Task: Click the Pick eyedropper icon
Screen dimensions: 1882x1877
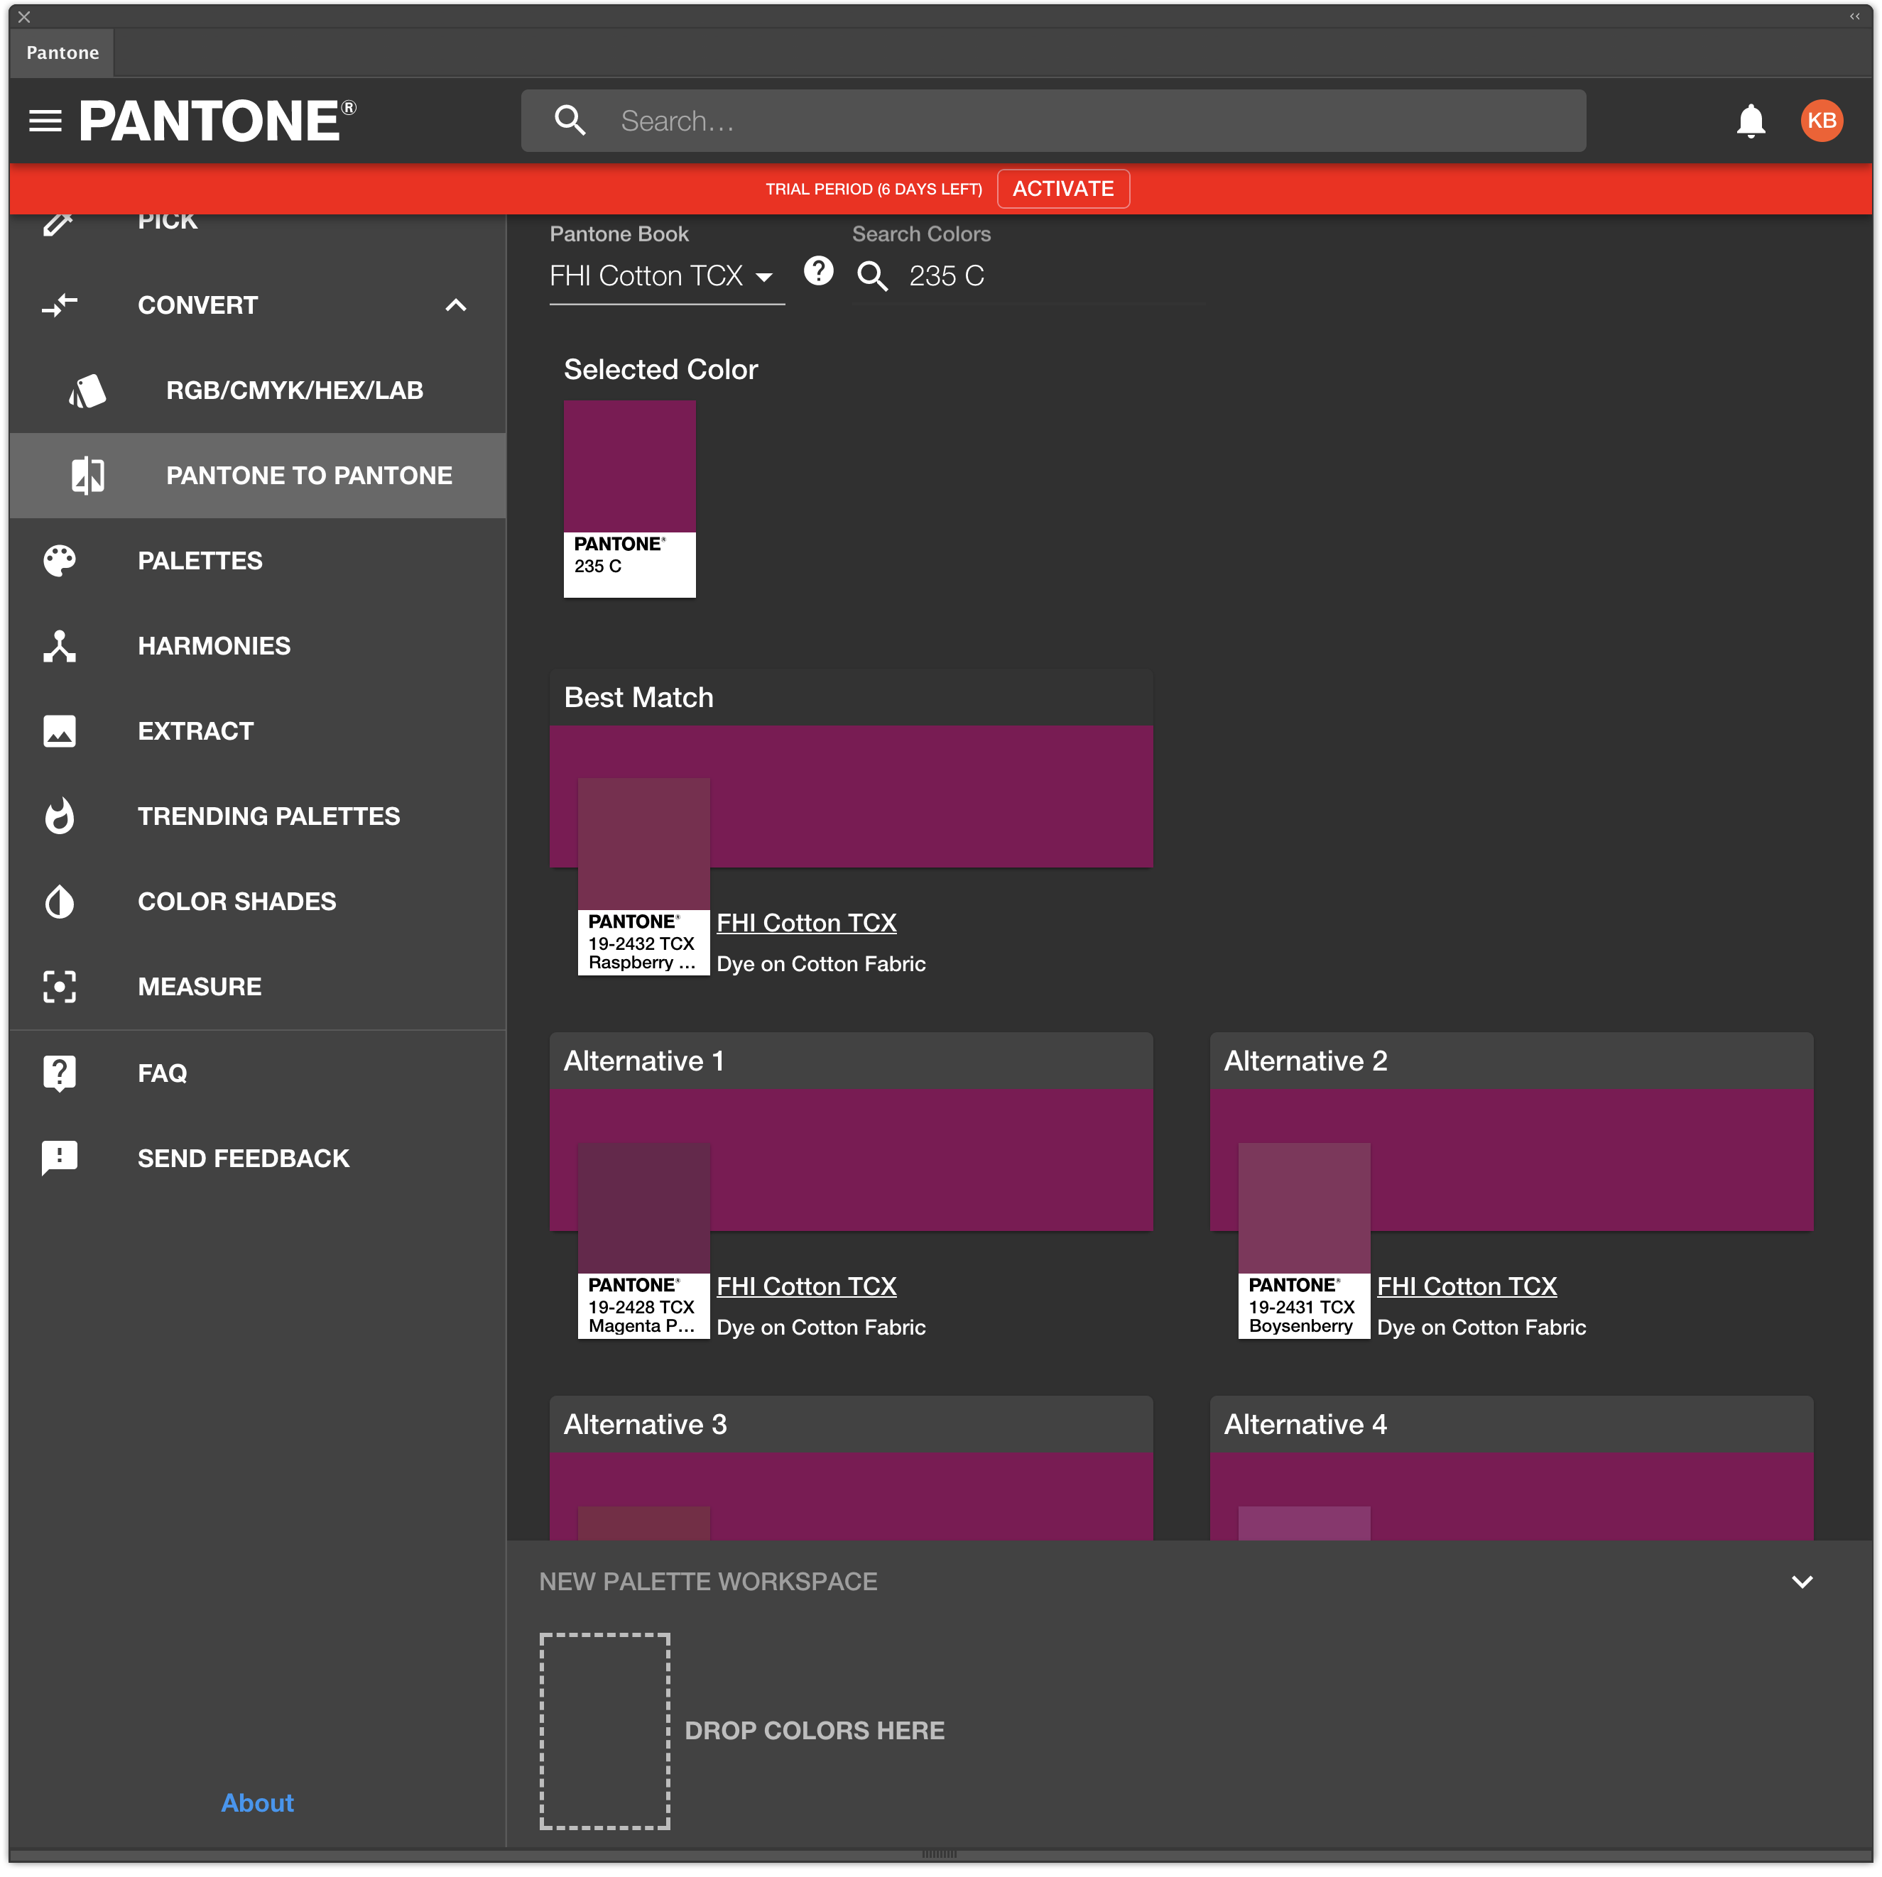Action: (x=58, y=222)
